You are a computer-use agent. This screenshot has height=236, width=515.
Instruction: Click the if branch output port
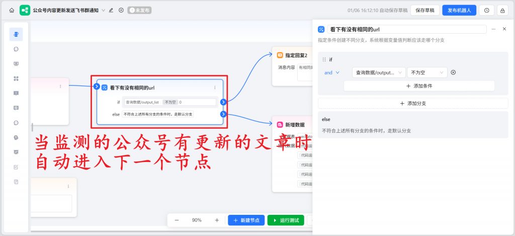click(223, 102)
